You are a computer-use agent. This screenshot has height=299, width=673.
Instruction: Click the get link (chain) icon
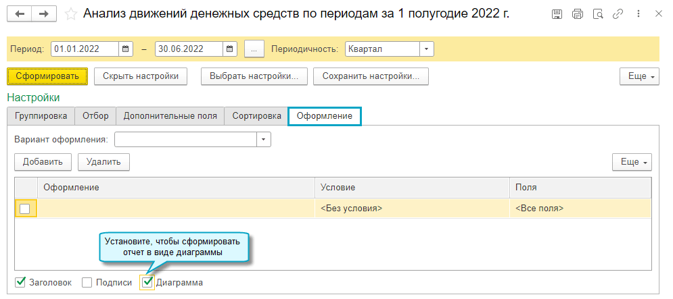617,13
